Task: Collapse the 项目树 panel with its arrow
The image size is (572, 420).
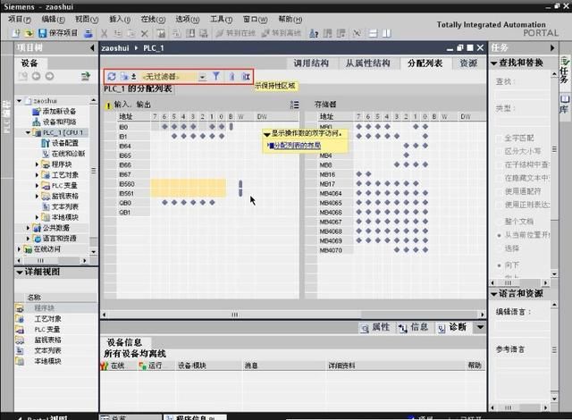Action: pyautogui.click(x=92, y=47)
